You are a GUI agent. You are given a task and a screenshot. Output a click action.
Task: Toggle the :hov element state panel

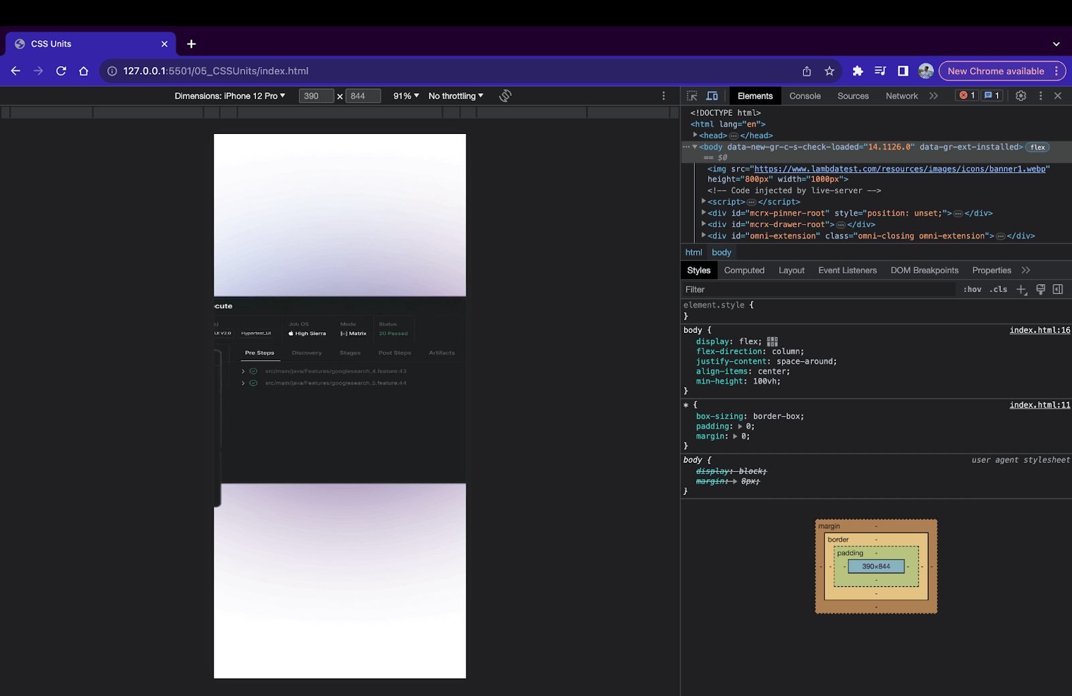972,289
